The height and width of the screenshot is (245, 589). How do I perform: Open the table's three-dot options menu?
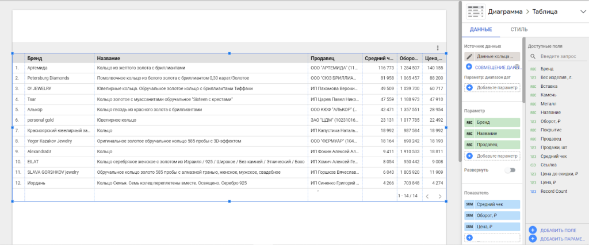coord(438,48)
